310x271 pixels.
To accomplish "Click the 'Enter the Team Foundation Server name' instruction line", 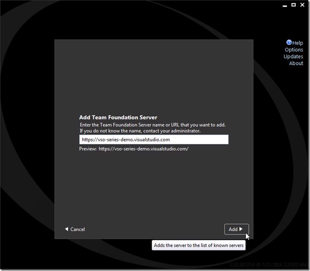I will coord(152,125).
